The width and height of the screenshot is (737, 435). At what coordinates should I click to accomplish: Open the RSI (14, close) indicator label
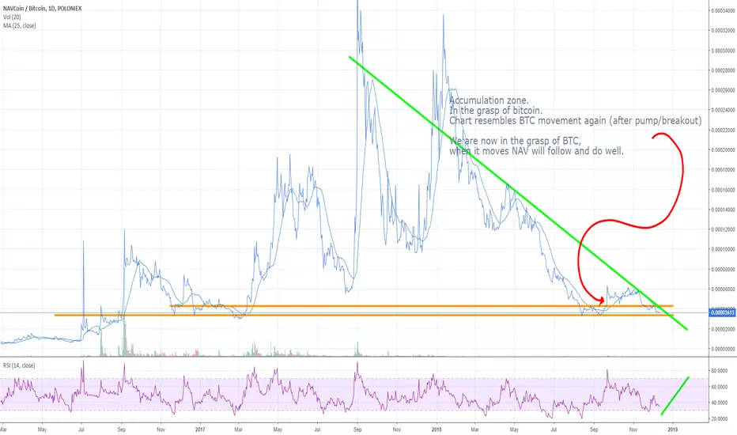click(19, 365)
